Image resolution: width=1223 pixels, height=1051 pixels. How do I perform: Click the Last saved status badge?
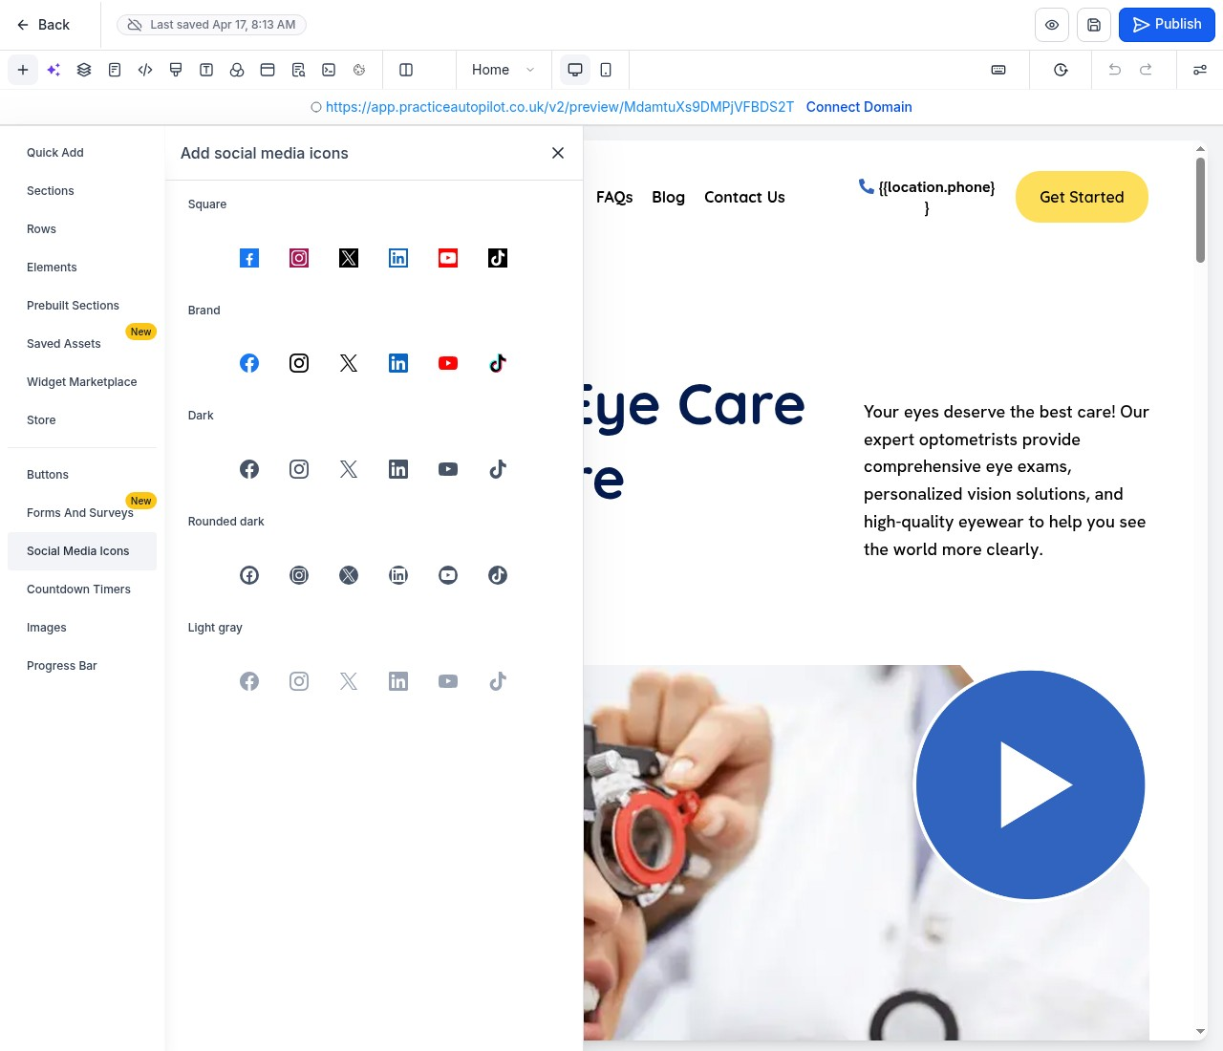coord(211,25)
